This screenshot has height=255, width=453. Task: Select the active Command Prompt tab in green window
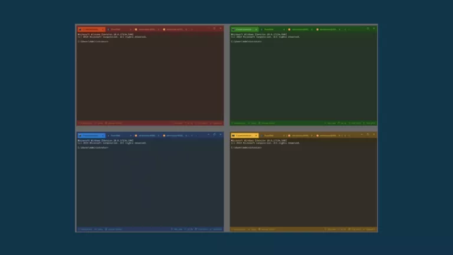244,30
